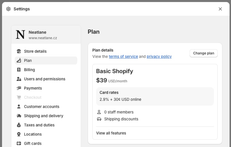Open Customer accounts settings
This screenshot has width=231, height=147.
46,107
